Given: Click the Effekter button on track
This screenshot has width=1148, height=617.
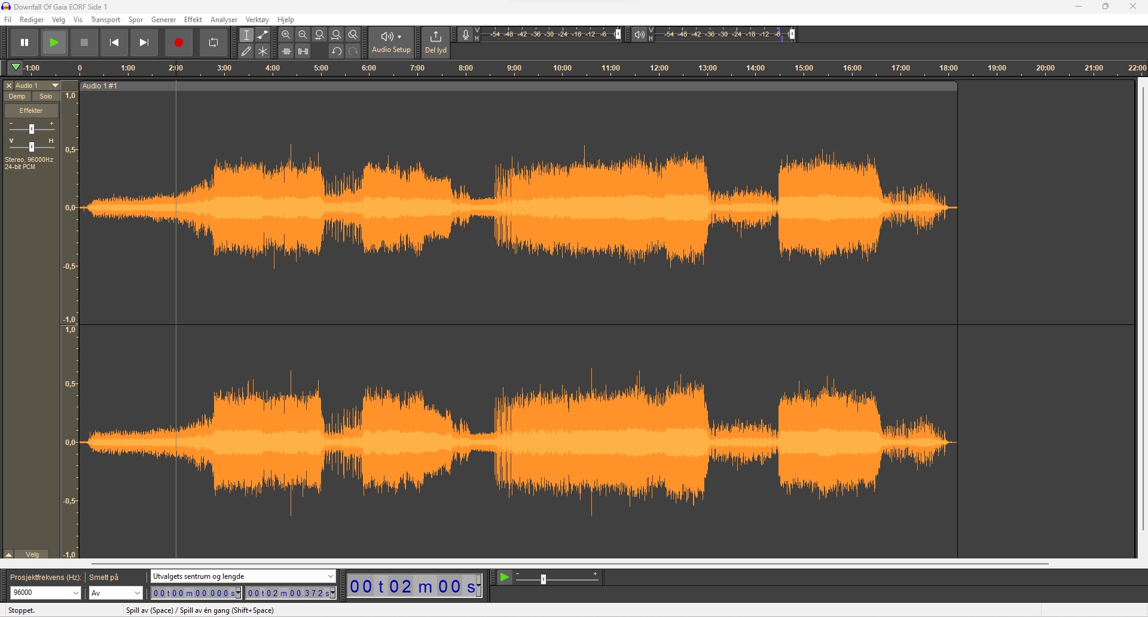Looking at the screenshot, I should (31, 110).
